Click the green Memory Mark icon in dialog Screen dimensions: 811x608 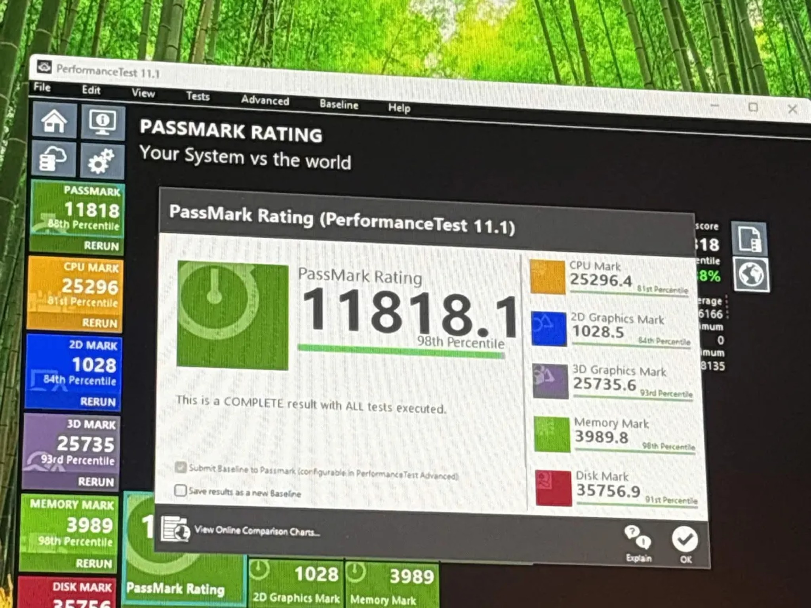click(x=552, y=434)
